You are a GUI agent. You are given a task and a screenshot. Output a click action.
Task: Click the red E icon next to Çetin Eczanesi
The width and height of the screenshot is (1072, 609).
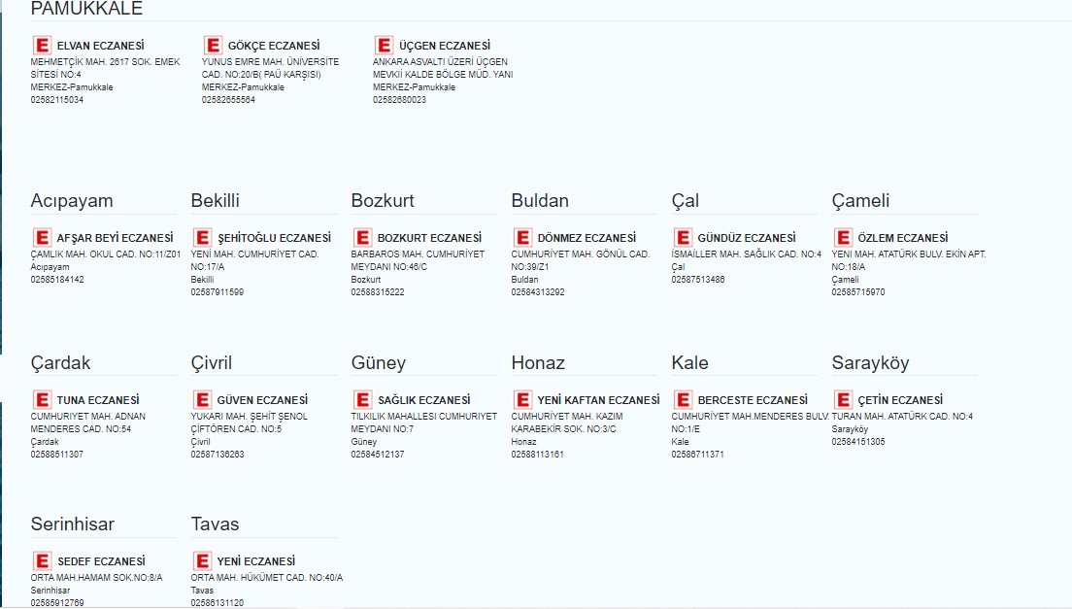[843, 400]
